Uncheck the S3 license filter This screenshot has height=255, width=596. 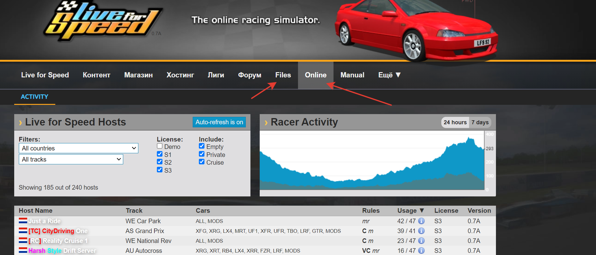160,170
